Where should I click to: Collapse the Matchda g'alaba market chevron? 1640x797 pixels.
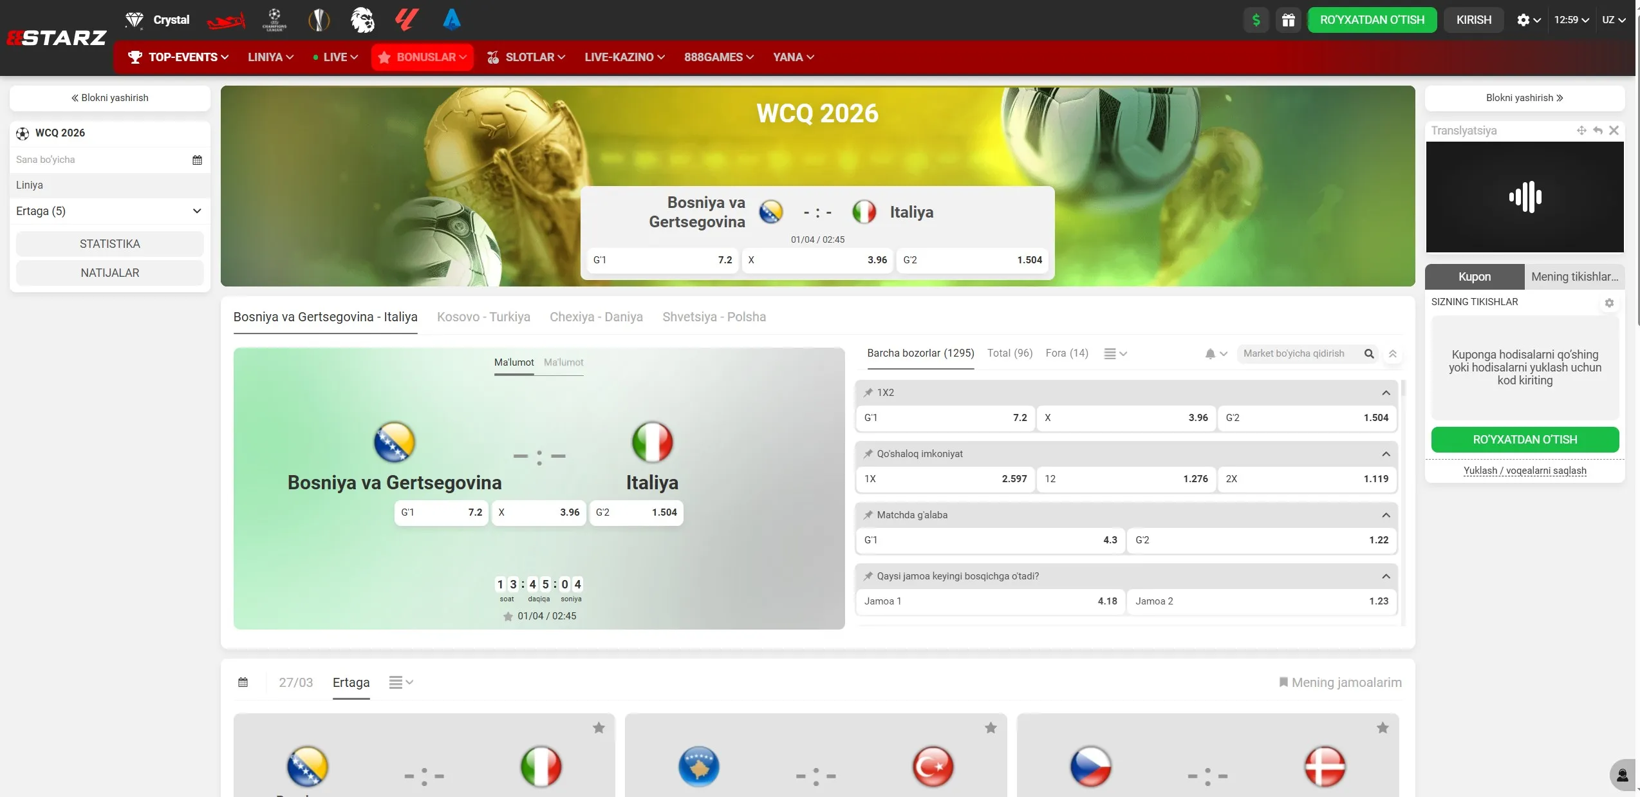[x=1386, y=515]
